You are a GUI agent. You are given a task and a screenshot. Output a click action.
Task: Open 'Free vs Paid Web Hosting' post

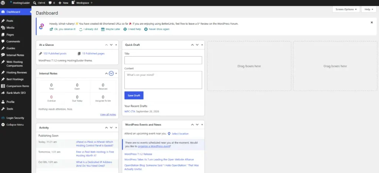[95, 154]
